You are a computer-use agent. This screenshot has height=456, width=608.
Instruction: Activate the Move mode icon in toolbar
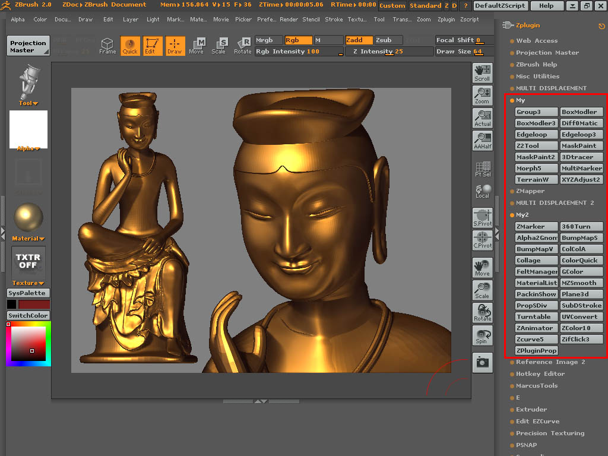coord(196,46)
